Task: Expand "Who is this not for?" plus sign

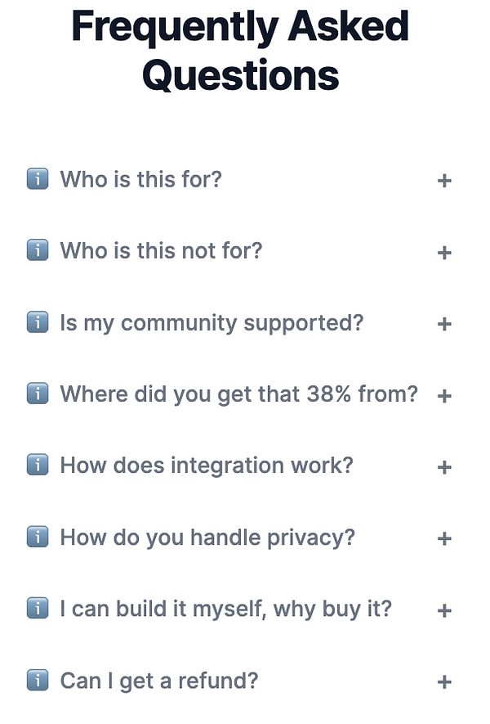Action: 444,253
